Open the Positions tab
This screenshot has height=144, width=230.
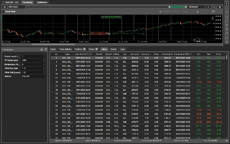coord(80,49)
